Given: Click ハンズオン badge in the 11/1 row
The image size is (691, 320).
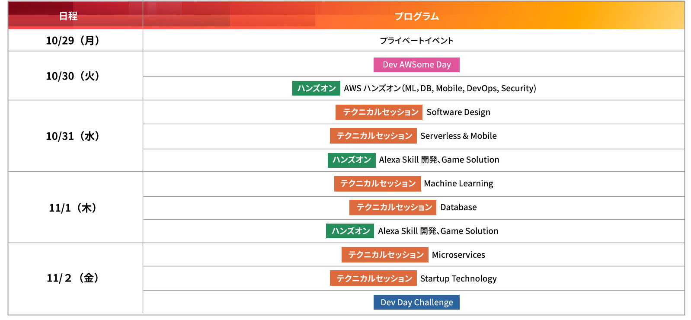Looking at the screenshot, I should (350, 231).
